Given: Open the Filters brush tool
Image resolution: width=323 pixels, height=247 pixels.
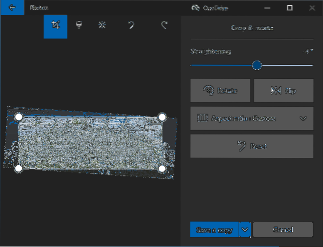Looking at the screenshot, I should (x=79, y=25).
